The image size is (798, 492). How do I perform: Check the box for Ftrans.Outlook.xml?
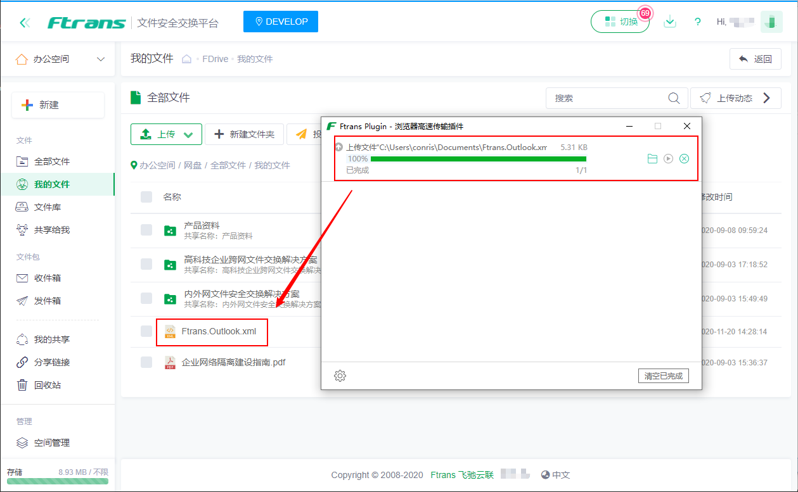click(146, 331)
